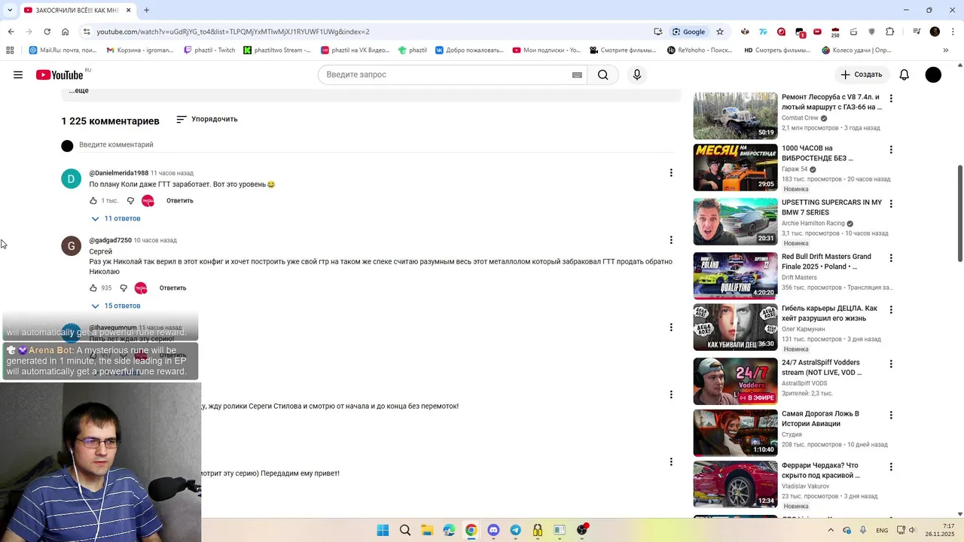Image resolution: width=964 pixels, height=542 pixels.
Task: Open Google Lens search chip
Action: 688,32
